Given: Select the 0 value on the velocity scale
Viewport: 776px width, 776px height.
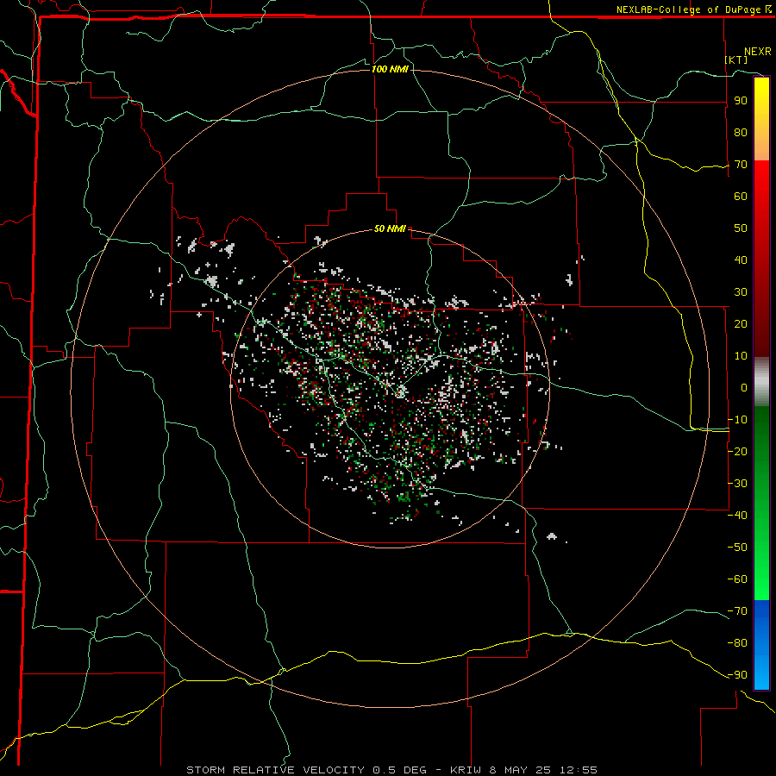Looking at the screenshot, I should [744, 388].
